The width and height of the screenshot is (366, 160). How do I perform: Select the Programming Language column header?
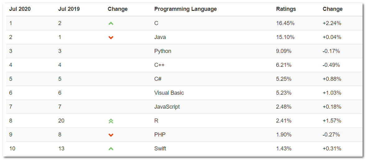(185, 9)
